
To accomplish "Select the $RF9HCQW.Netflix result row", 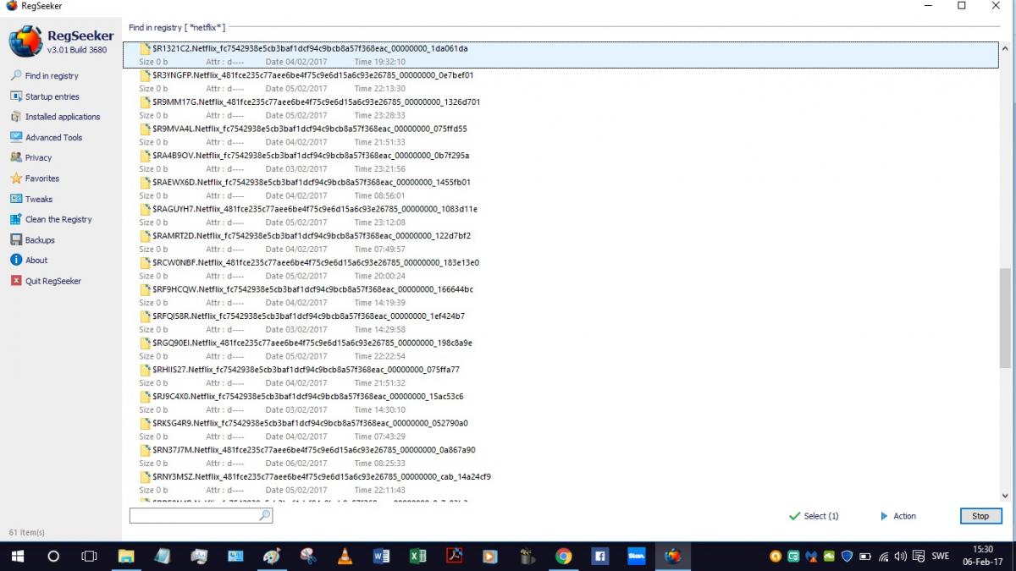I will [561, 296].
